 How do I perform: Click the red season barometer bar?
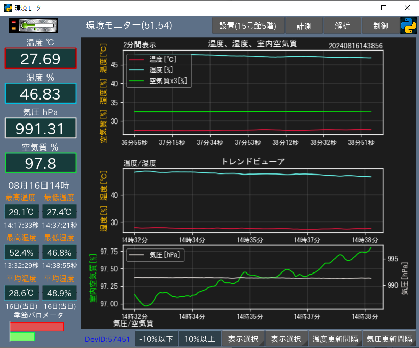[37, 327]
